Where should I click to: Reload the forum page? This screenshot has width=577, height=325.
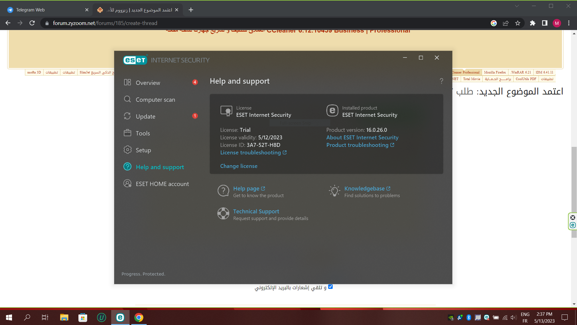(x=32, y=23)
